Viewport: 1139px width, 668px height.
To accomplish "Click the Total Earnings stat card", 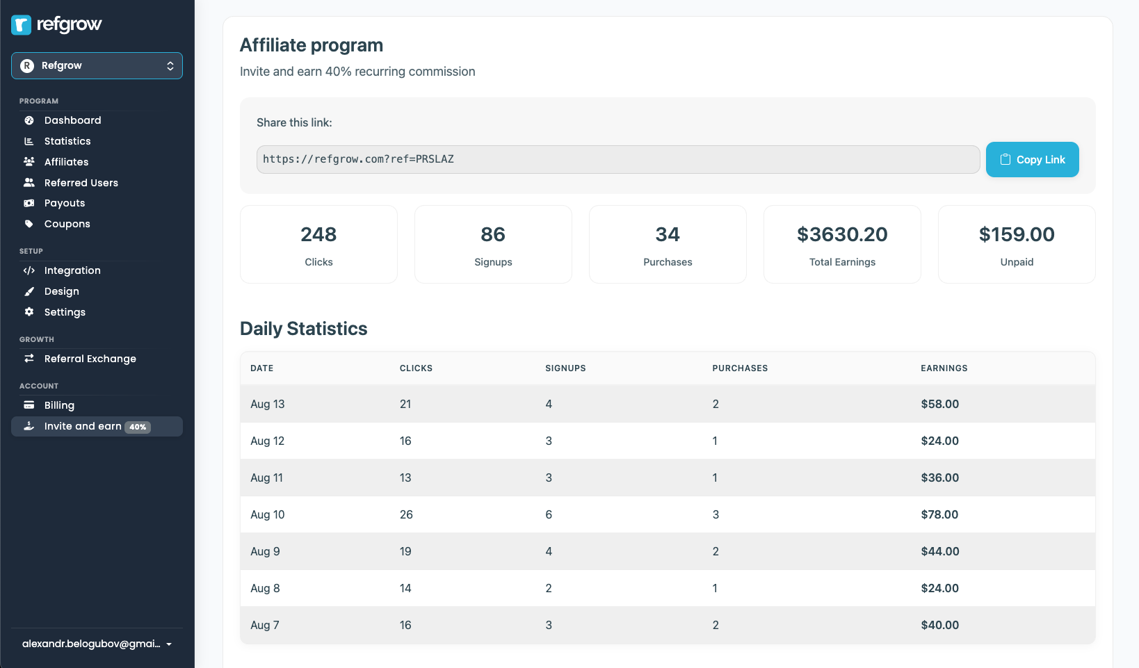I will (842, 244).
